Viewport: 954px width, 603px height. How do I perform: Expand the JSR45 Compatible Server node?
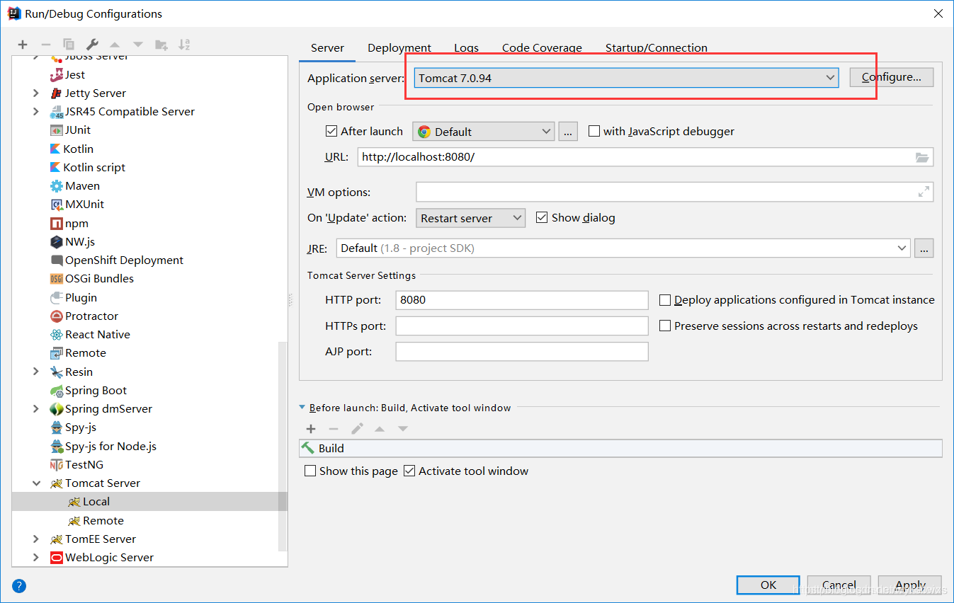36,111
